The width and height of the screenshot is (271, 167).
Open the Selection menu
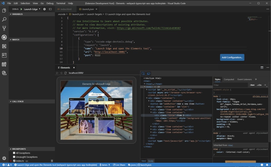[25, 3]
